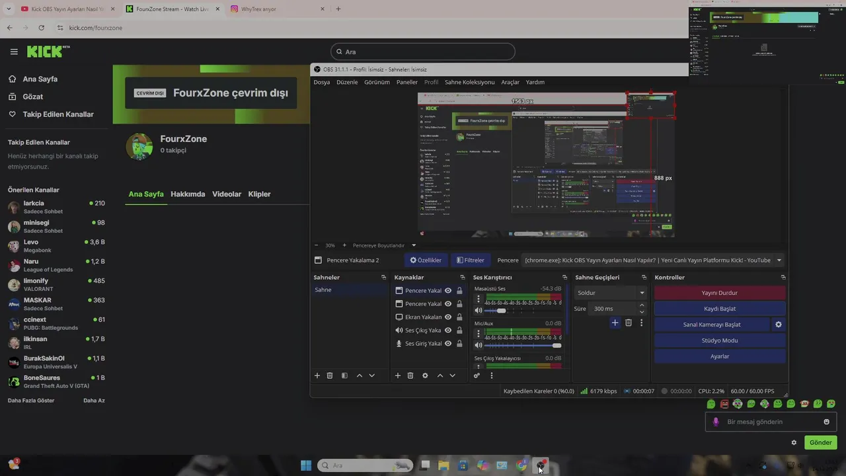The height and width of the screenshot is (476, 846).
Task: Click Filtreler button in source toolbar
Action: click(471, 260)
